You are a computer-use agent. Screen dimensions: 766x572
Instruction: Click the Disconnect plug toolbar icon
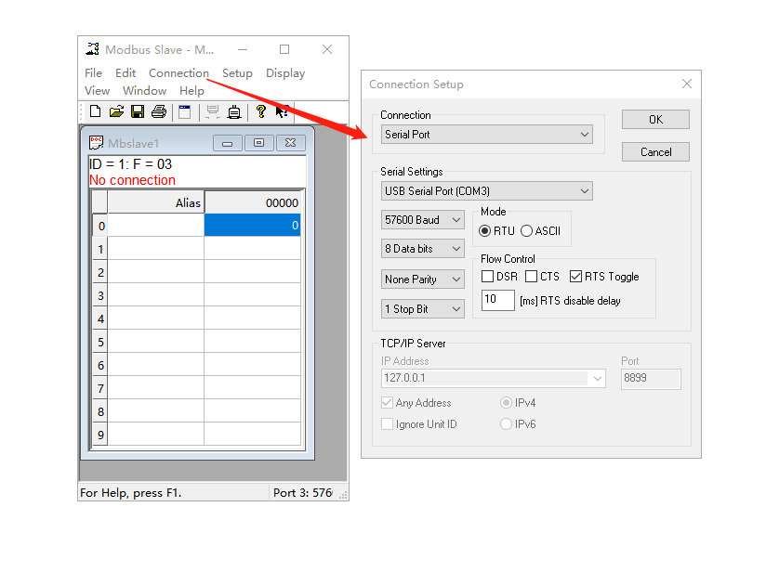pos(234,111)
